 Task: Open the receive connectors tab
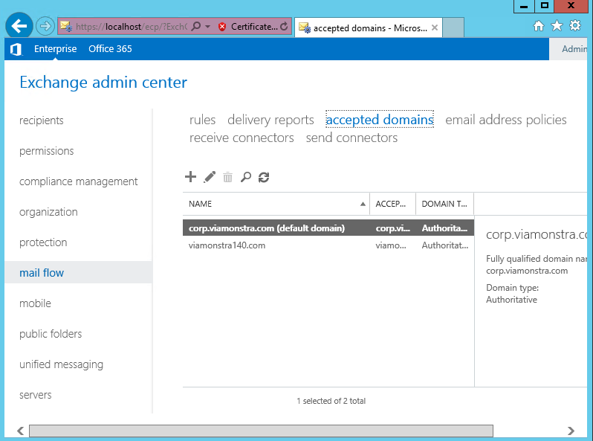click(242, 138)
